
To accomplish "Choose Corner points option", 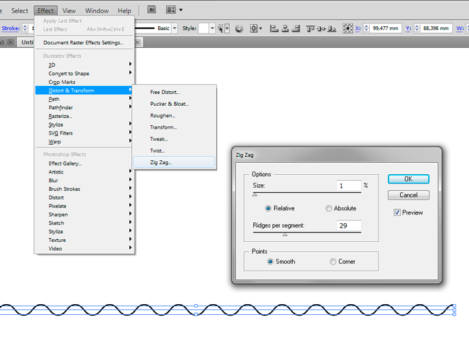I will tap(333, 261).
